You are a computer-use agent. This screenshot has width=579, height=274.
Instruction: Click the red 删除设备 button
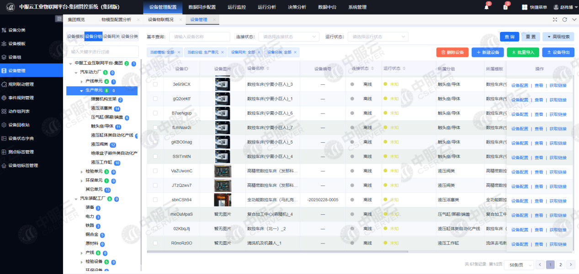[x=452, y=52]
